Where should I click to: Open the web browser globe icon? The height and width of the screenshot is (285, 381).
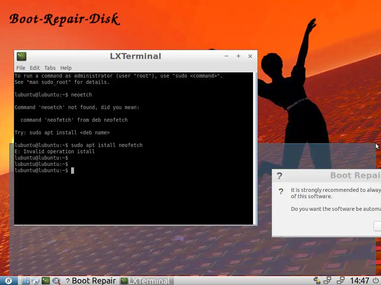point(35,281)
